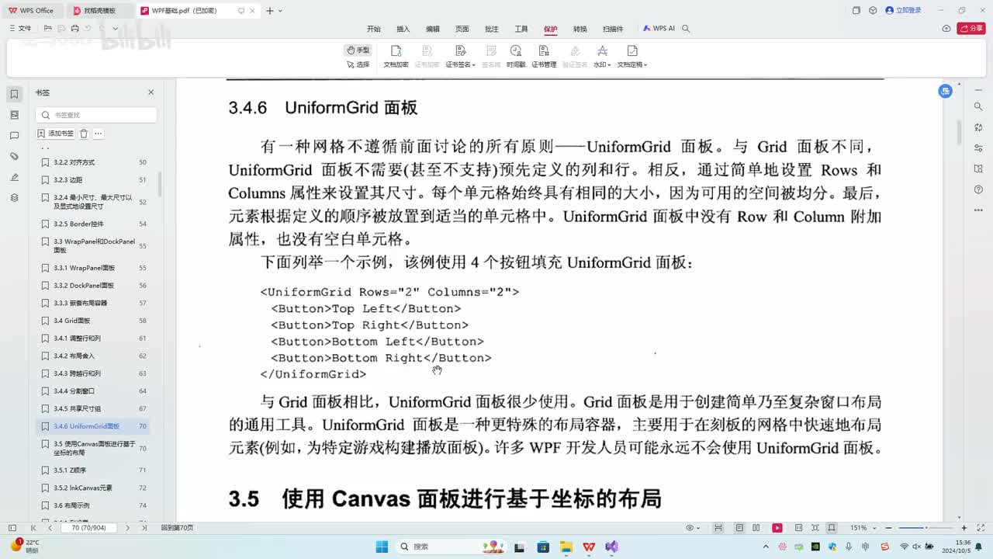Switch to 开始 ribbon tab
Image resolution: width=993 pixels, height=559 pixels.
(x=374, y=29)
